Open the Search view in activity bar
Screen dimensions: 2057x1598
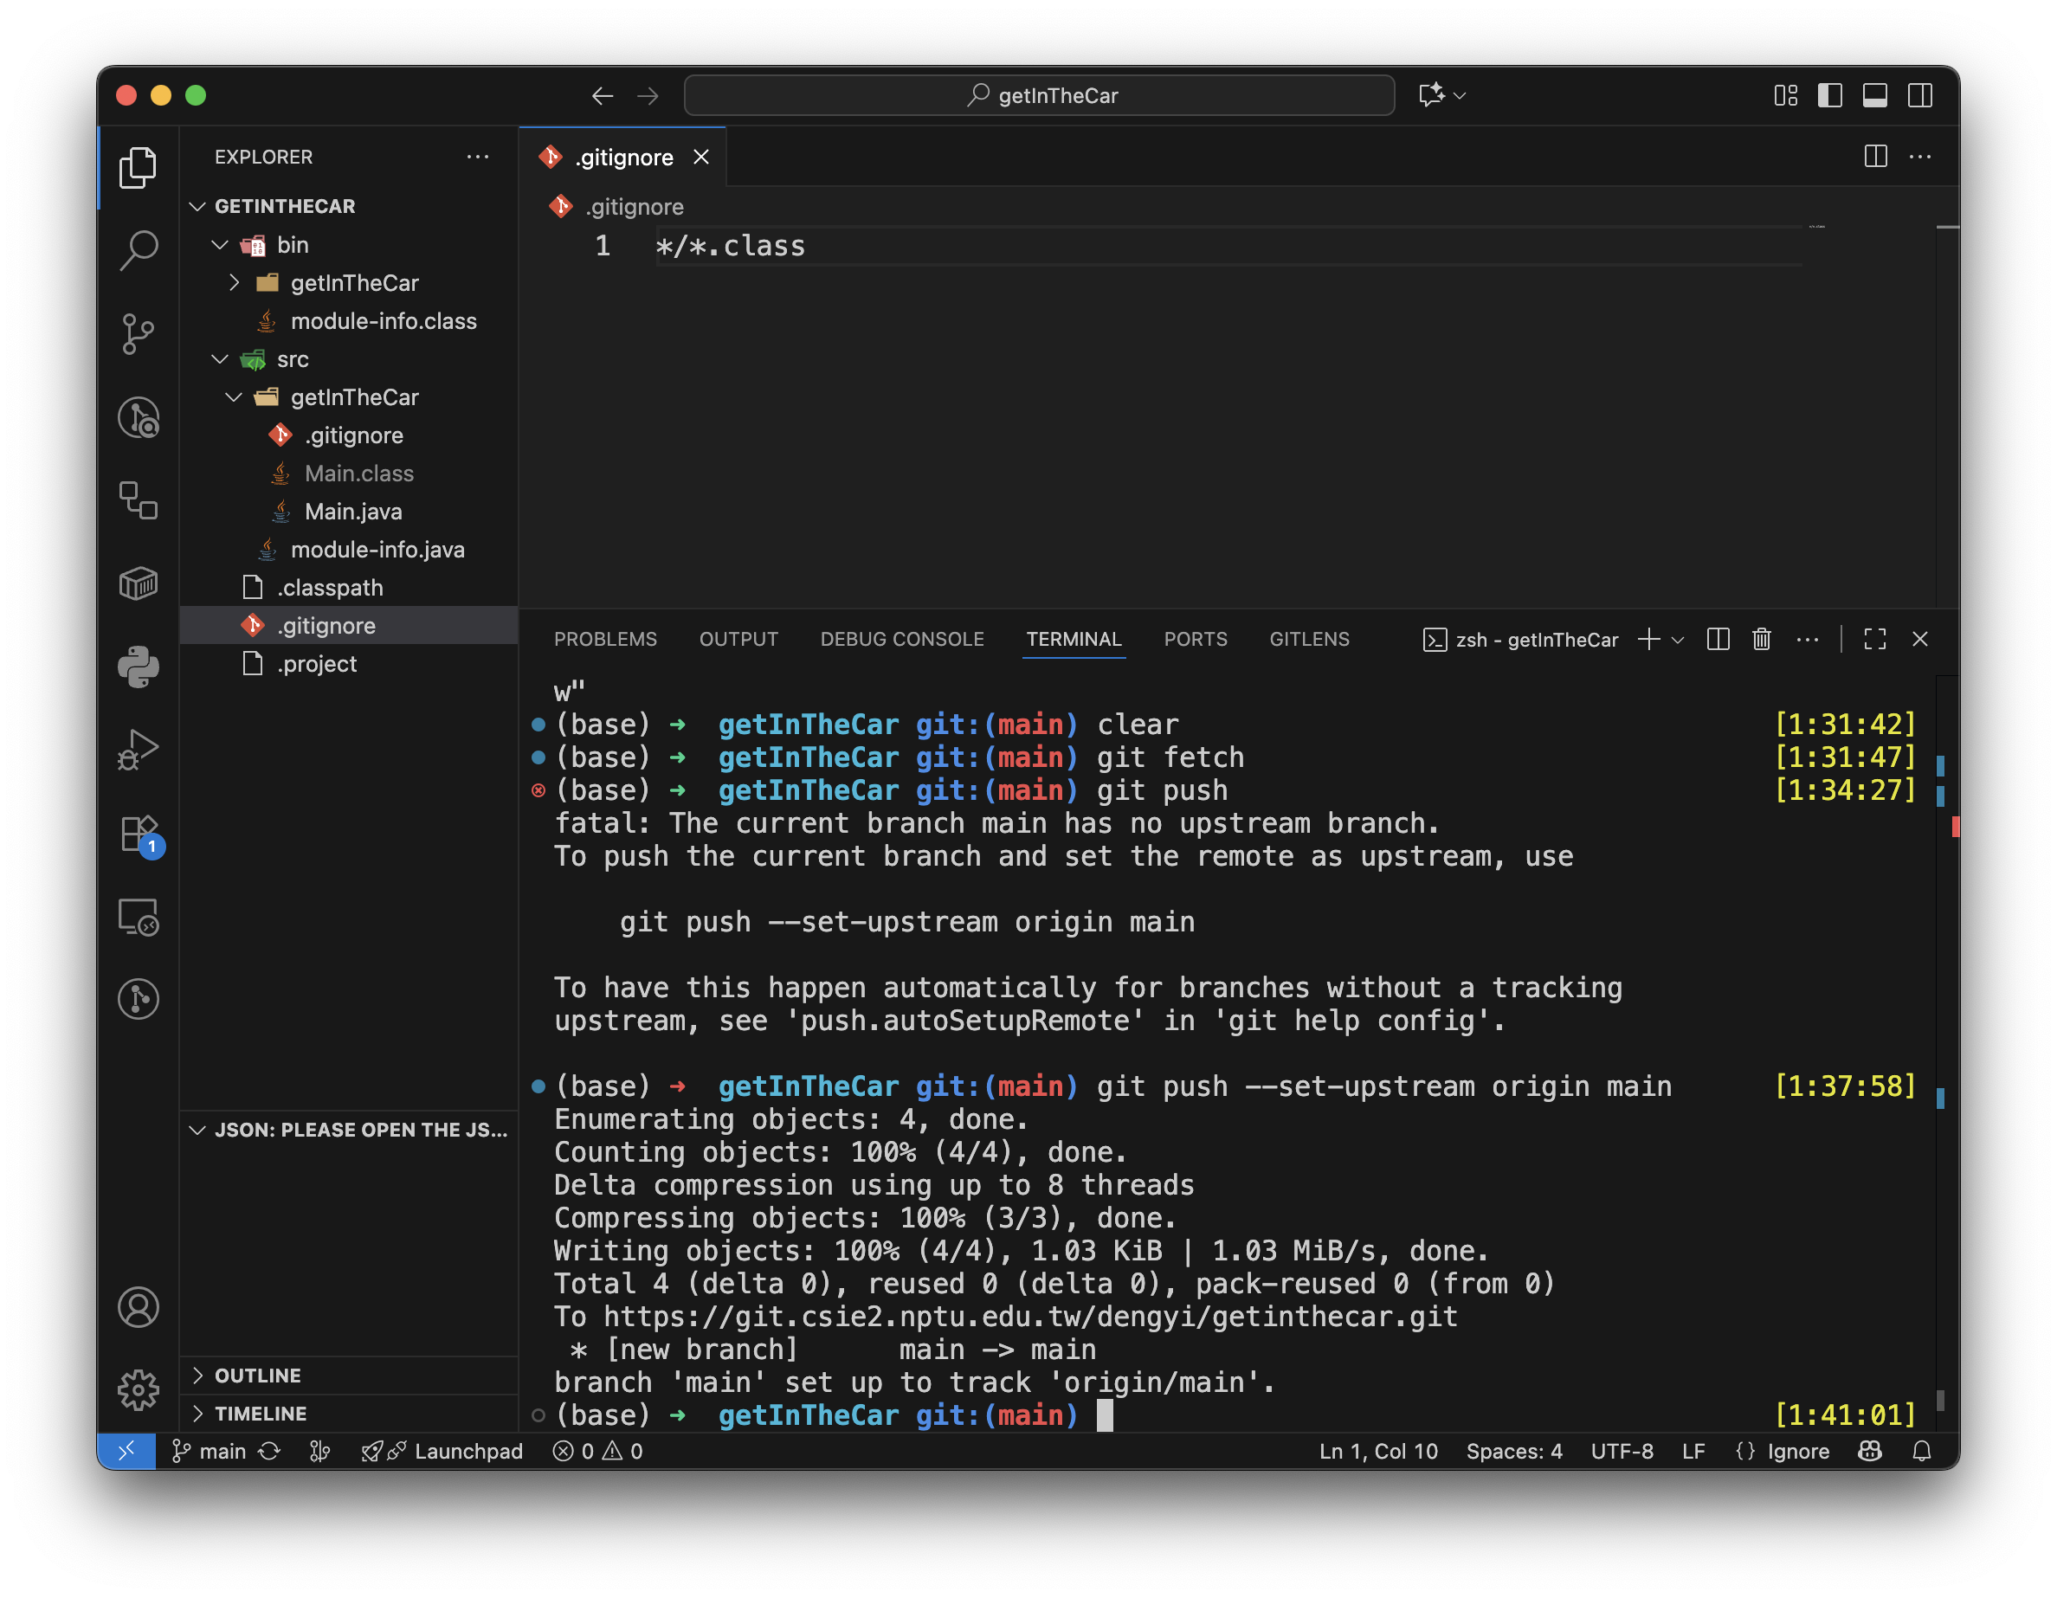139,249
